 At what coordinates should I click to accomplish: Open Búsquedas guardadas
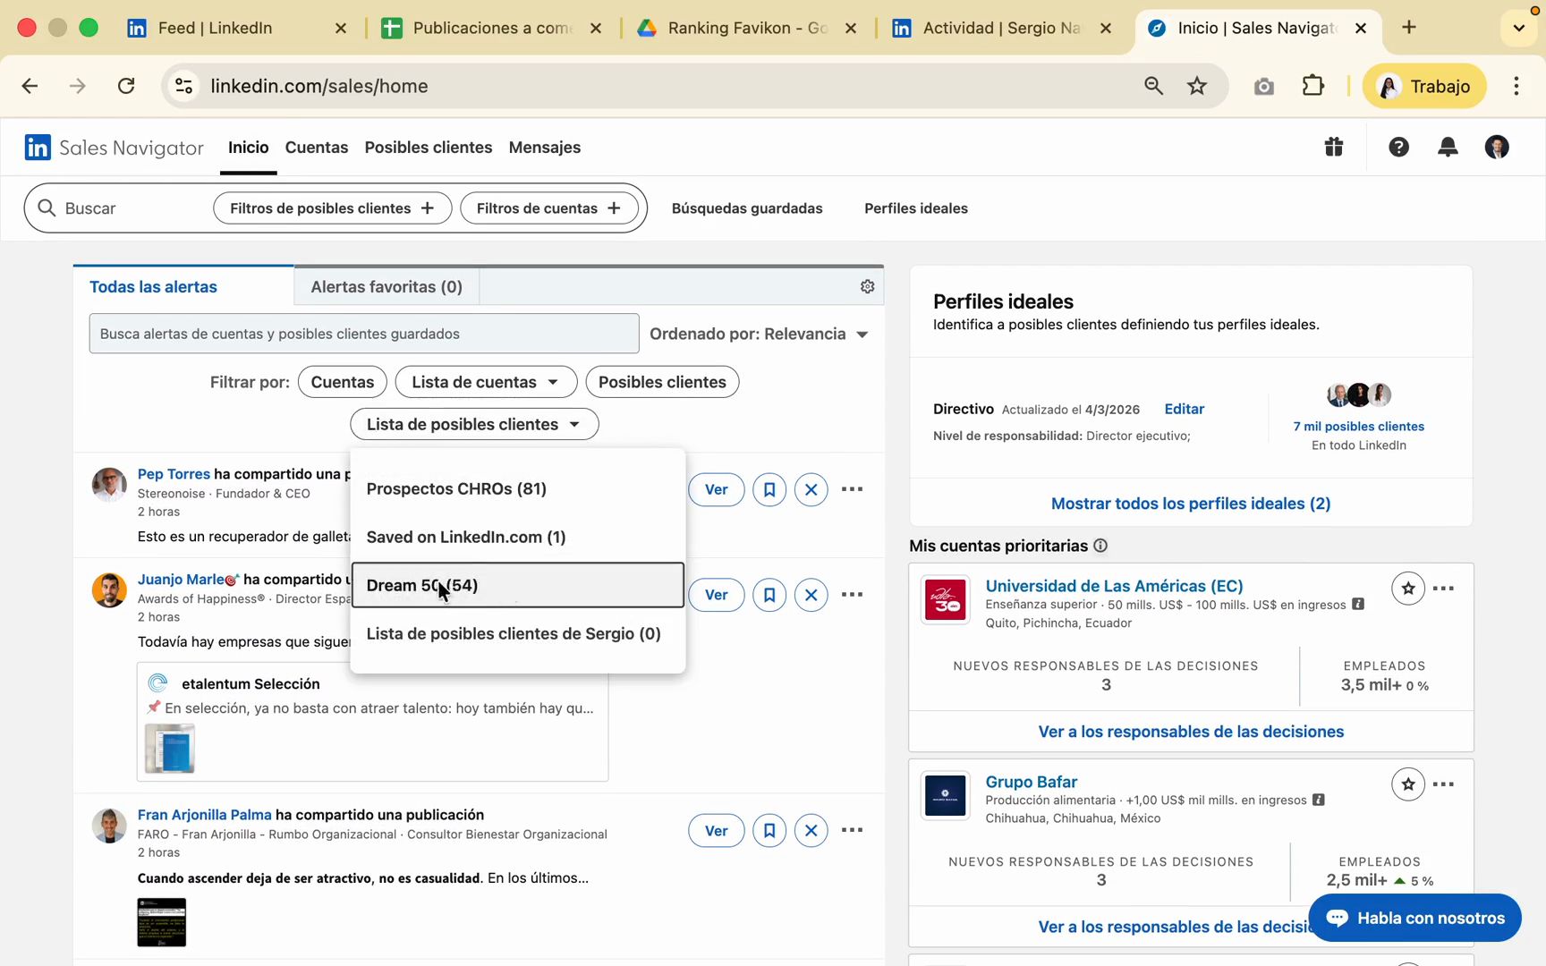tap(747, 208)
